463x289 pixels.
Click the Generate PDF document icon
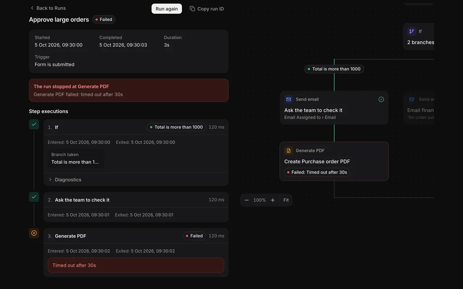(x=289, y=151)
